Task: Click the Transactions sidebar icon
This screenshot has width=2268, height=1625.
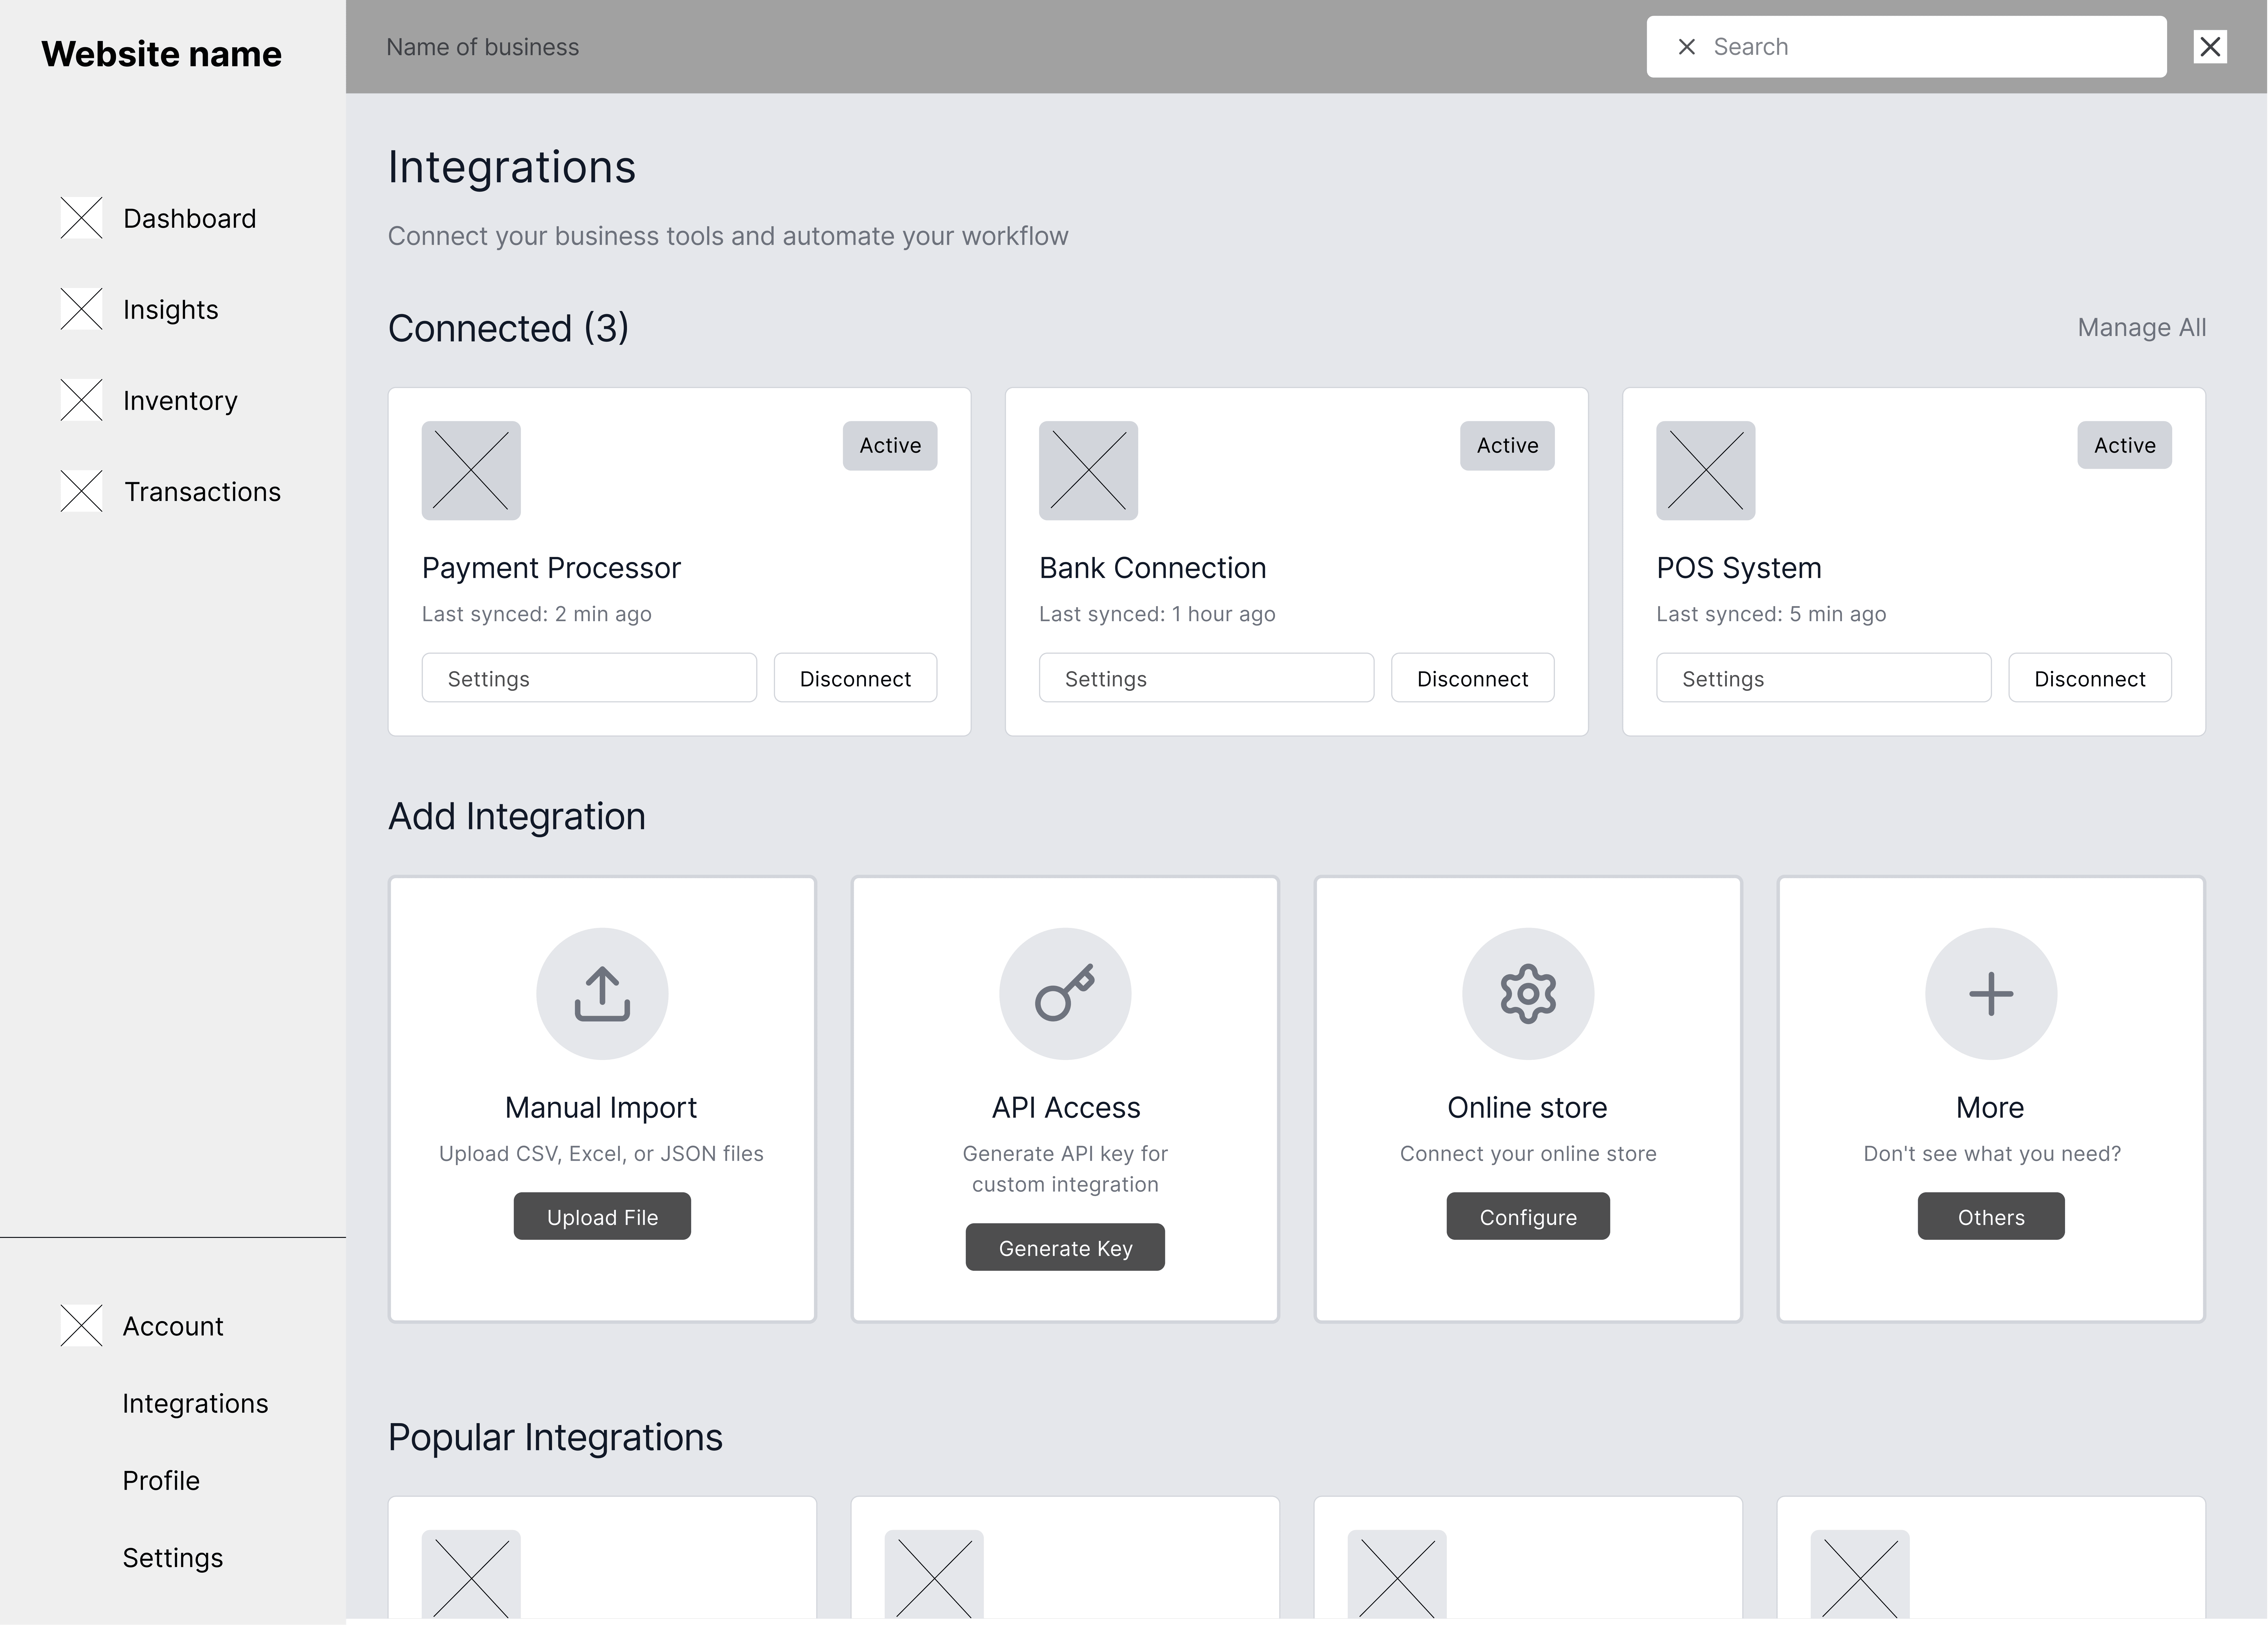Action: [x=81, y=491]
